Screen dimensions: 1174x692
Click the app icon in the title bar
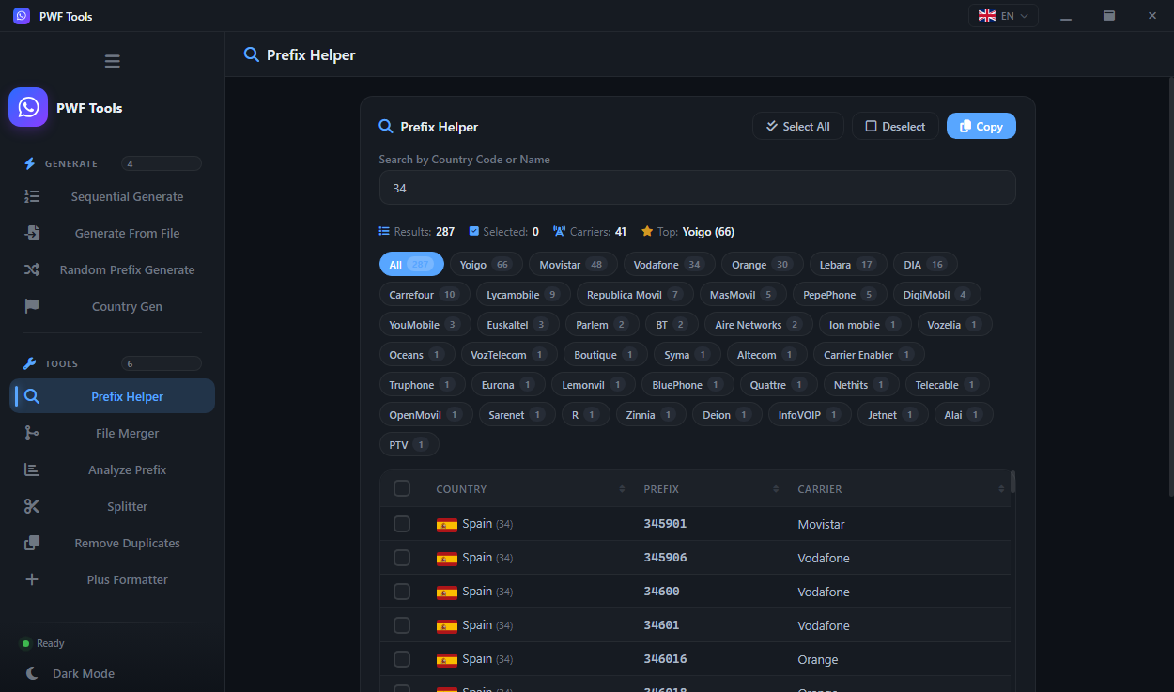click(21, 16)
